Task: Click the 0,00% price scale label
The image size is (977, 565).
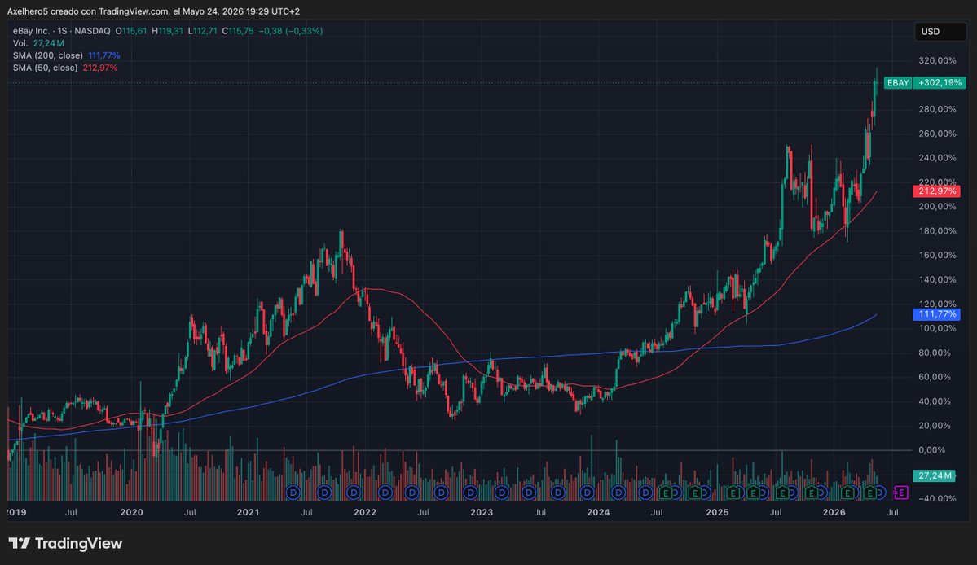Action: [931, 450]
